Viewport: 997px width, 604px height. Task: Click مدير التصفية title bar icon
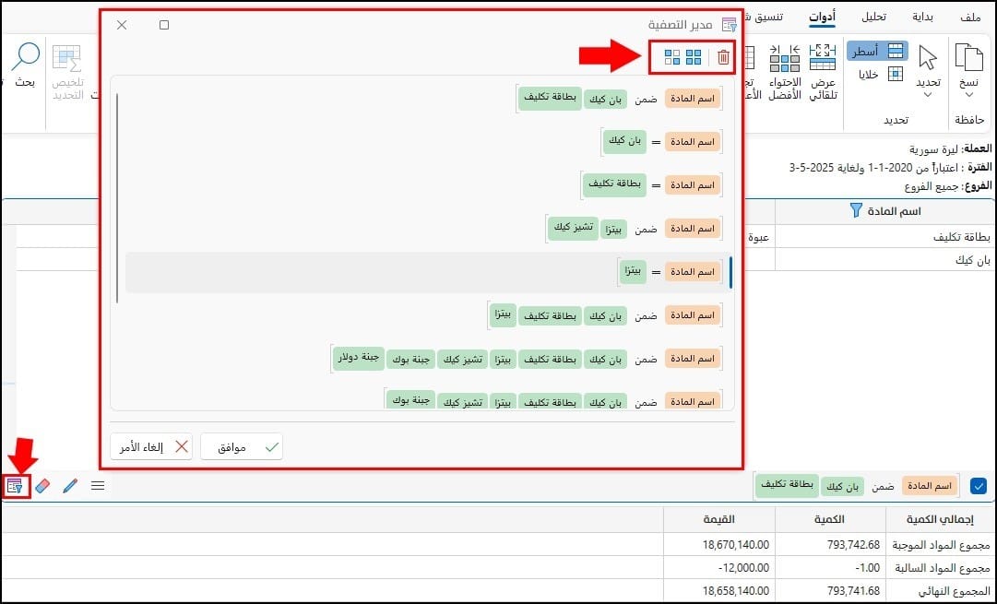(x=730, y=25)
